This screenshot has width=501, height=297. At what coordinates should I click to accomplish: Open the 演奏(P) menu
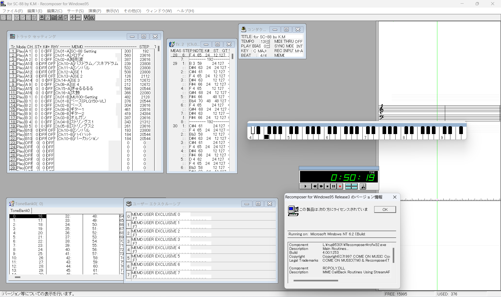[95, 11]
